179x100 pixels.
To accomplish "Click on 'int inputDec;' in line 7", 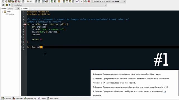I will 40,27.
